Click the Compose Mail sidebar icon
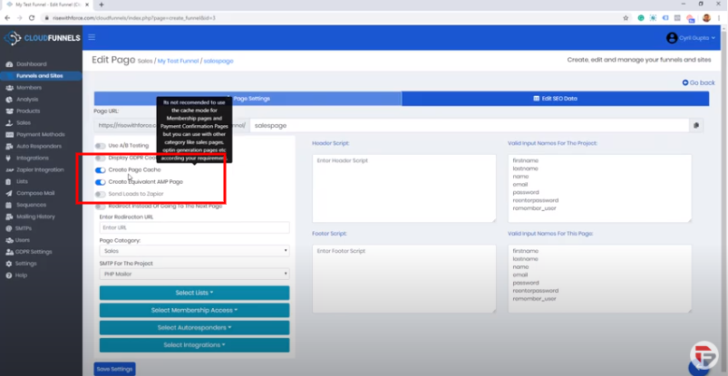The image size is (728, 376). point(8,193)
